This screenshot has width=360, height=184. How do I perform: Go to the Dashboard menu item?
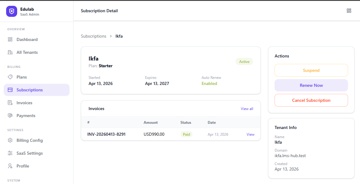27,39
